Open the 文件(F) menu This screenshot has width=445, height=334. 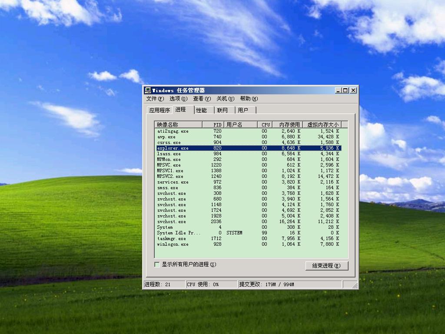155,99
